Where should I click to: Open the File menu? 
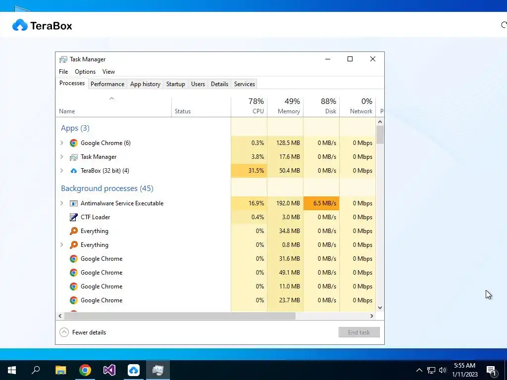point(63,72)
